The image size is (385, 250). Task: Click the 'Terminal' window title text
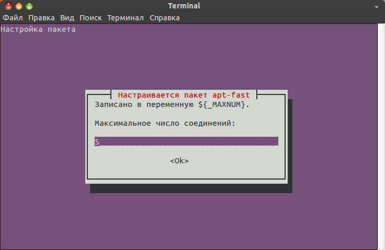(x=184, y=6)
